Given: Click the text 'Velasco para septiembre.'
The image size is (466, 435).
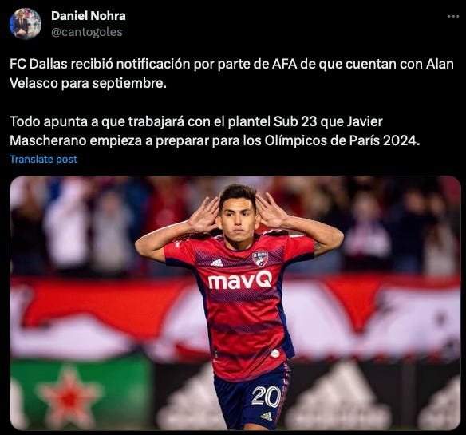Looking at the screenshot, I should pyautogui.click(x=88, y=83).
